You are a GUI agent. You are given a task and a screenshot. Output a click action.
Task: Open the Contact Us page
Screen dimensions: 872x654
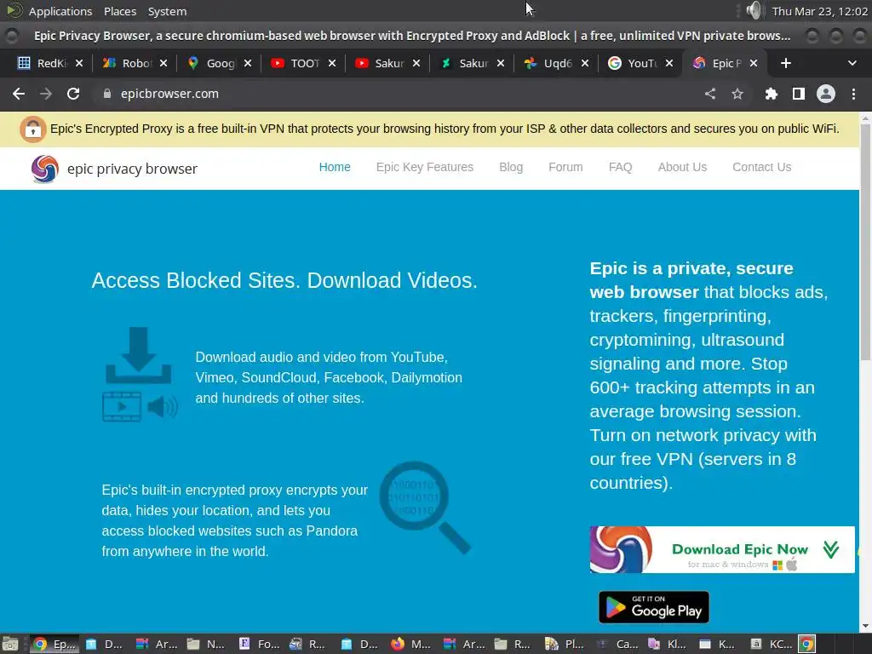pyautogui.click(x=762, y=168)
